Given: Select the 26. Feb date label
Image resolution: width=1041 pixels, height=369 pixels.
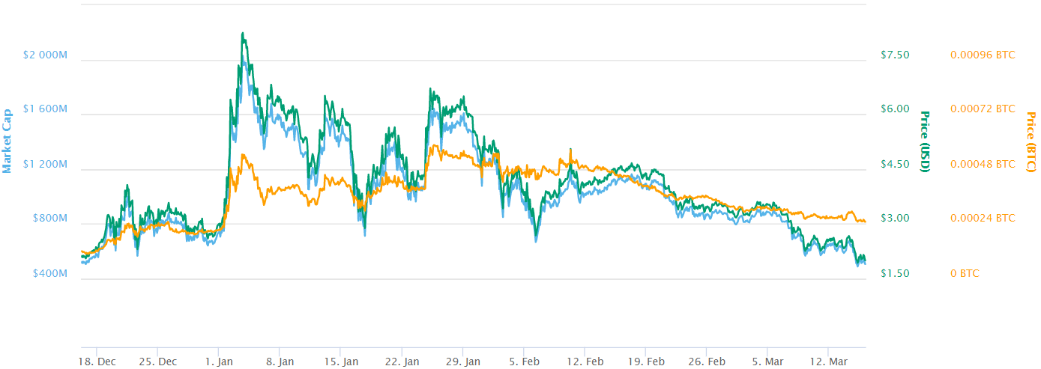Looking at the screenshot, I should [707, 362].
